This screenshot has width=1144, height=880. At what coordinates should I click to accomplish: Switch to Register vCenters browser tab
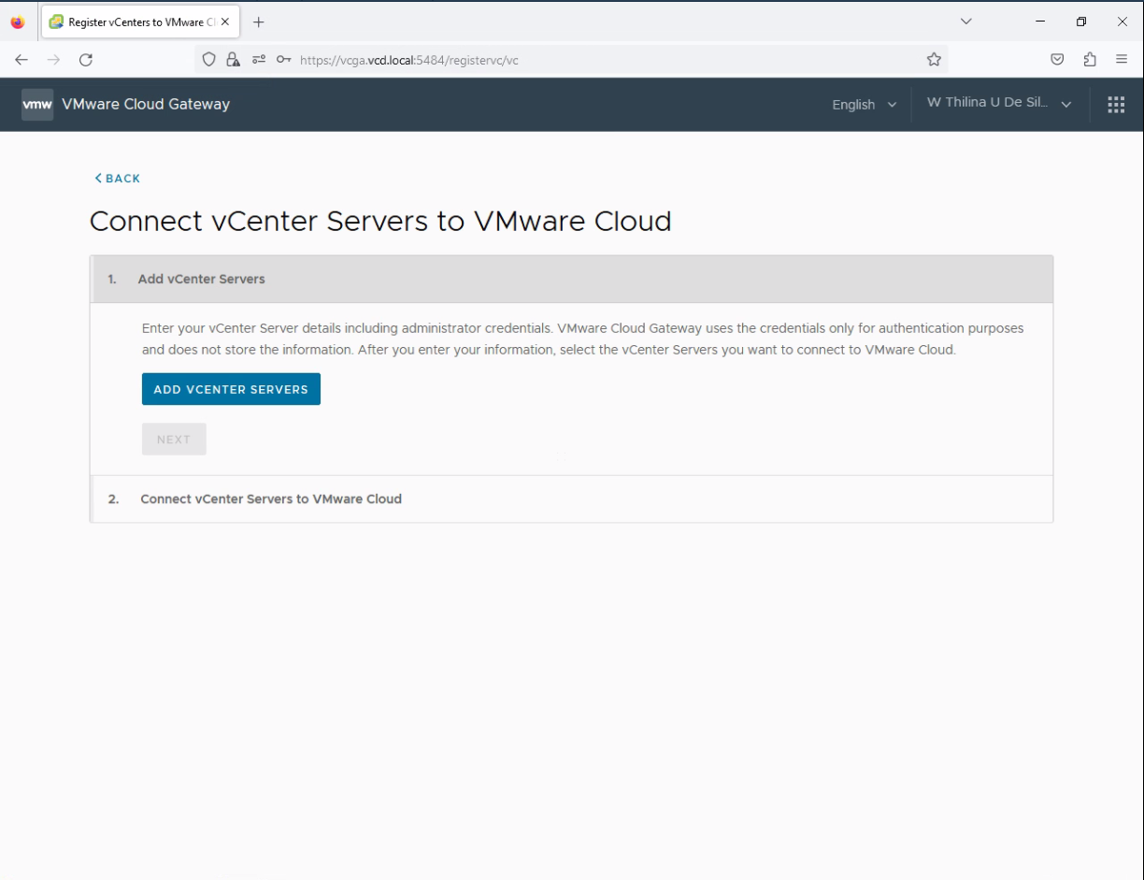click(133, 22)
